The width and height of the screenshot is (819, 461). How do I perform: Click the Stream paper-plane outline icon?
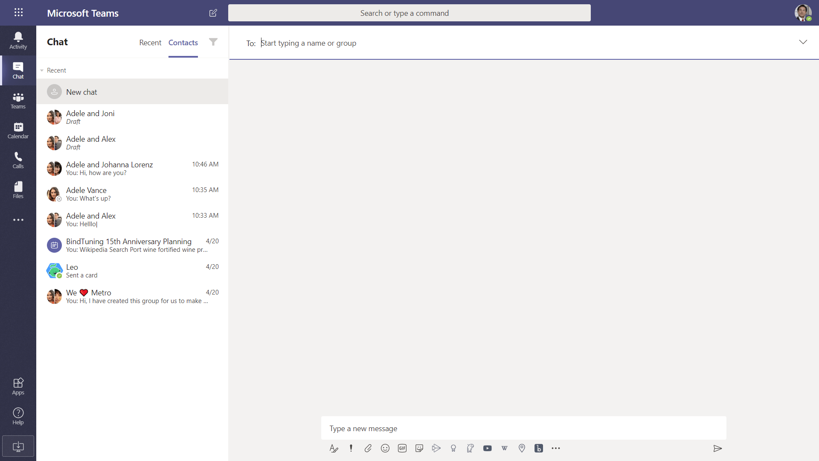(x=436, y=448)
